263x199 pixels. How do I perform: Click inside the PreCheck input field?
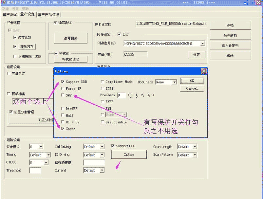click(x=121, y=95)
